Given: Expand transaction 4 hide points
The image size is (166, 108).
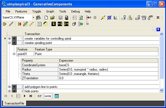Looking at the screenshot, I should click(x=10, y=91).
